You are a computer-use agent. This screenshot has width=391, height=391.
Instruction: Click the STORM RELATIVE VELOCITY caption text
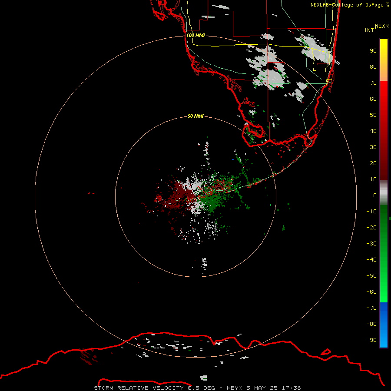point(139,388)
